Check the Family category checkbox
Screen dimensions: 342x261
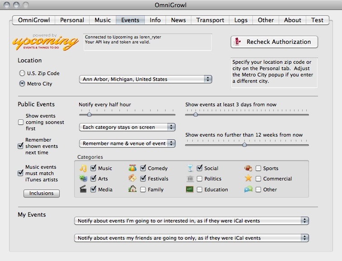tap(143, 190)
